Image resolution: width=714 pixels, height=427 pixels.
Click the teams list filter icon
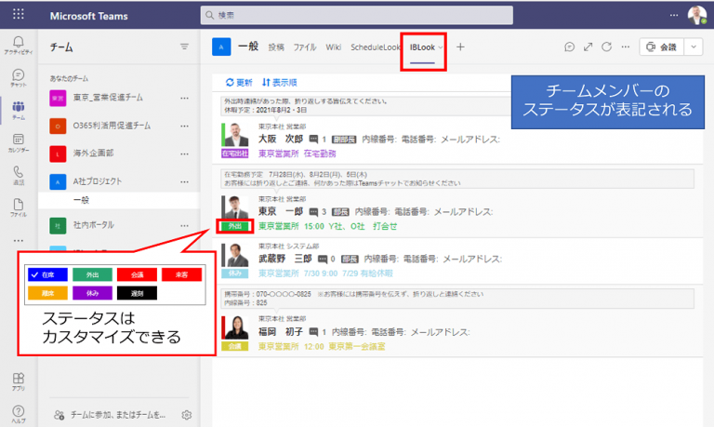pos(184,47)
